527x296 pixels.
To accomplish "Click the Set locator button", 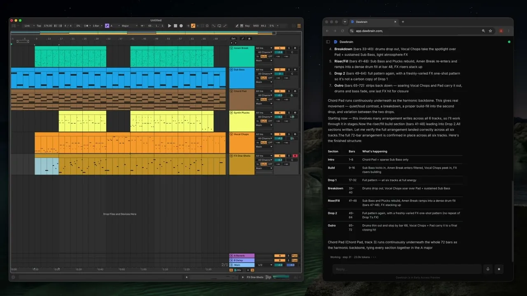I will pyautogui.click(x=233, y=39).
